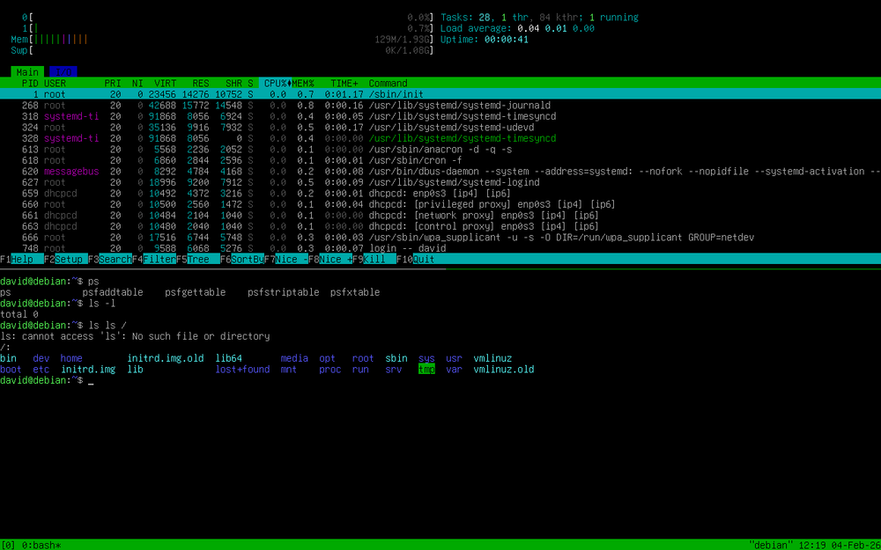Select the wpa_supplicant process row
This screenshot has height=550, width=881.
[440, 238]
